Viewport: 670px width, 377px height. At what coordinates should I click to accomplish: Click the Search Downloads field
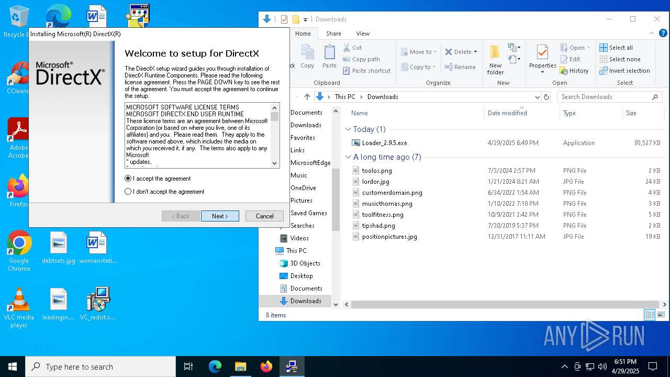pos(609,97)
